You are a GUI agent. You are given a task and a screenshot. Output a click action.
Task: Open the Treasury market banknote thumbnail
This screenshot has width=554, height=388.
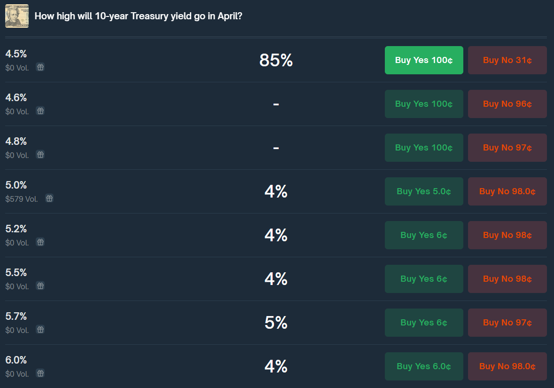click(17, 16)
